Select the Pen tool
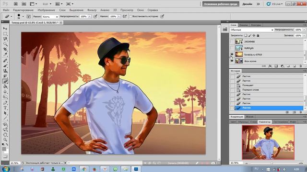Image resolution: width=307 pixels, height=172 pixels. [5, 103]
